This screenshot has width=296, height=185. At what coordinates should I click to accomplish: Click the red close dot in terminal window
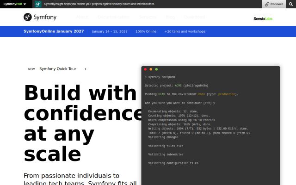pyautogui.click(x=145, y=69)
